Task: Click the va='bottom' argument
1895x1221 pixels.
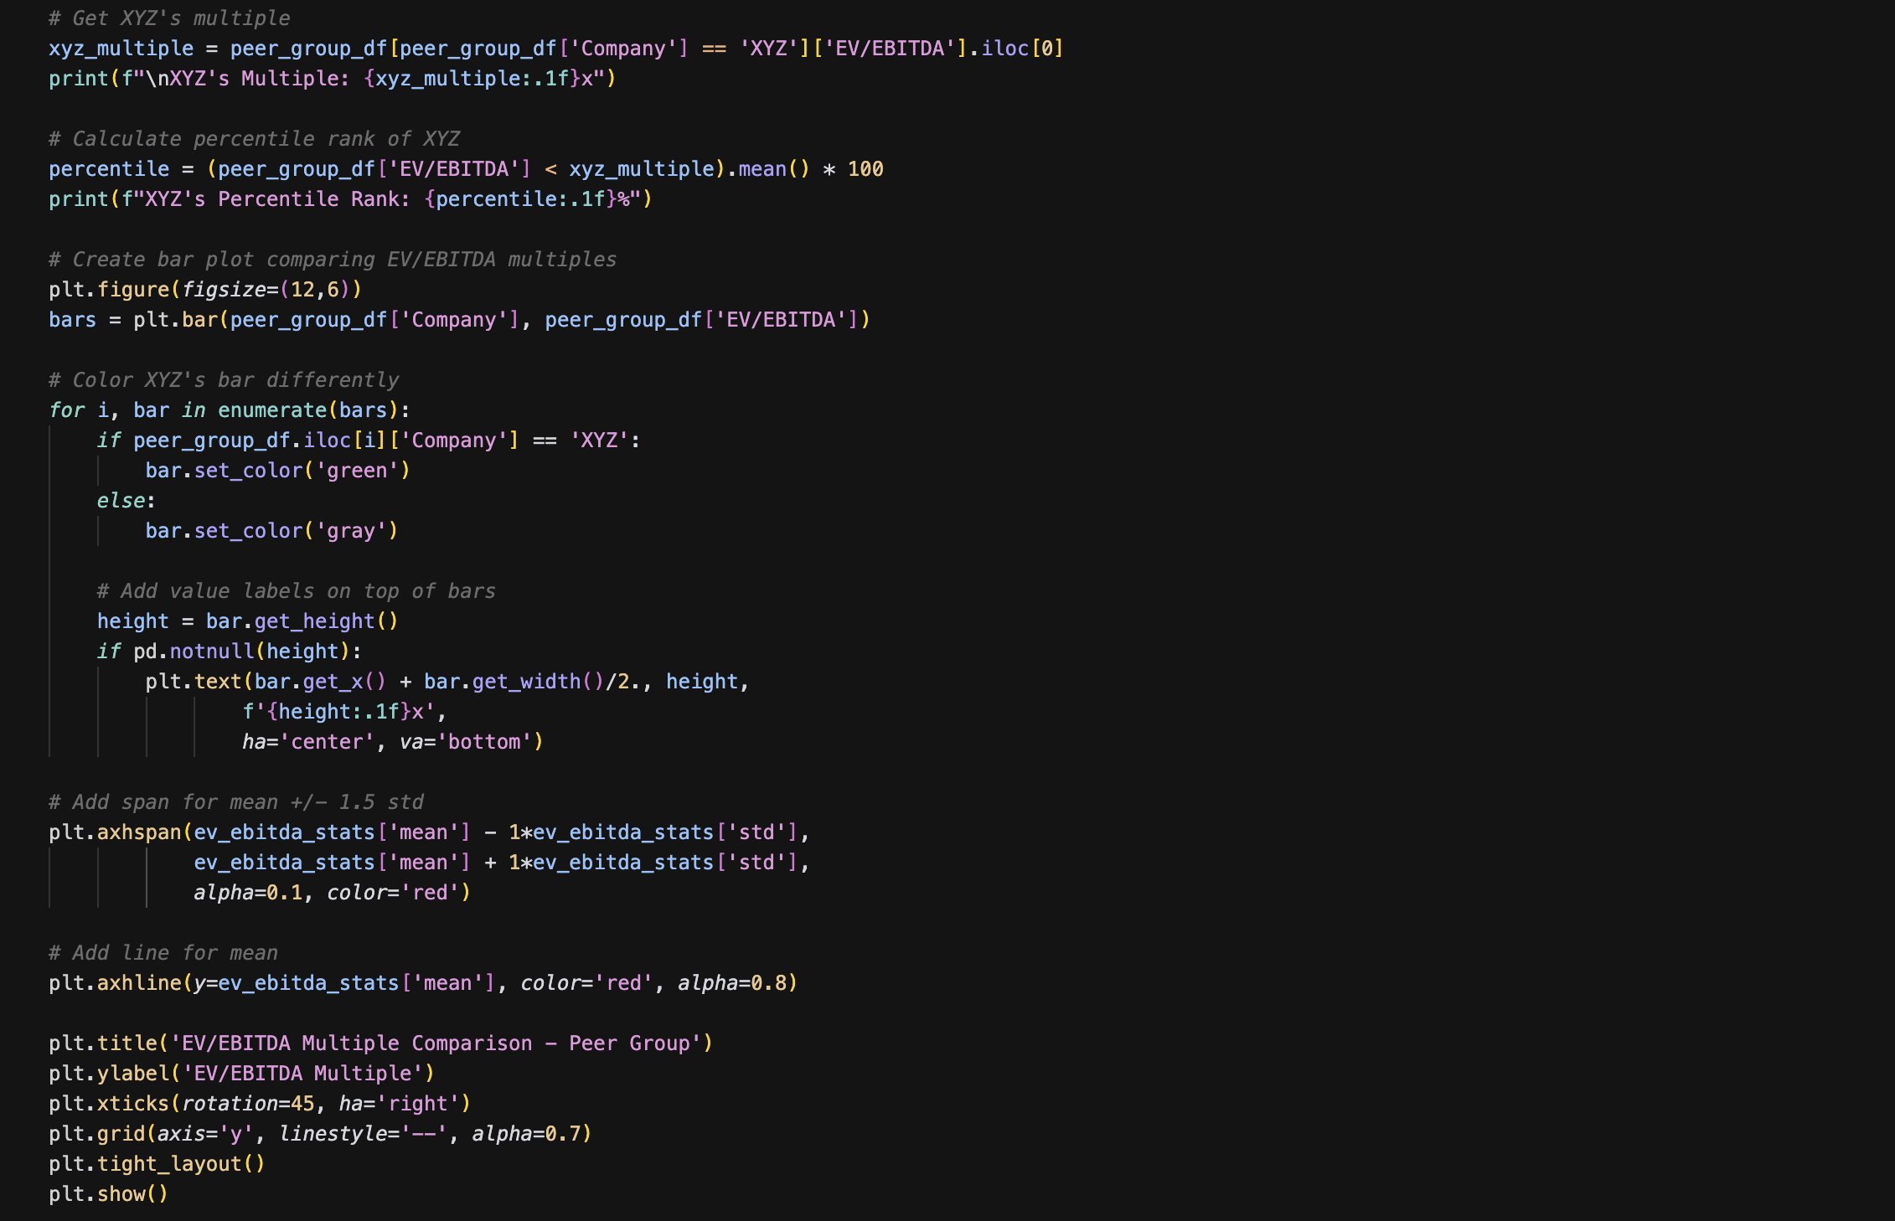Action: [472, 742]
